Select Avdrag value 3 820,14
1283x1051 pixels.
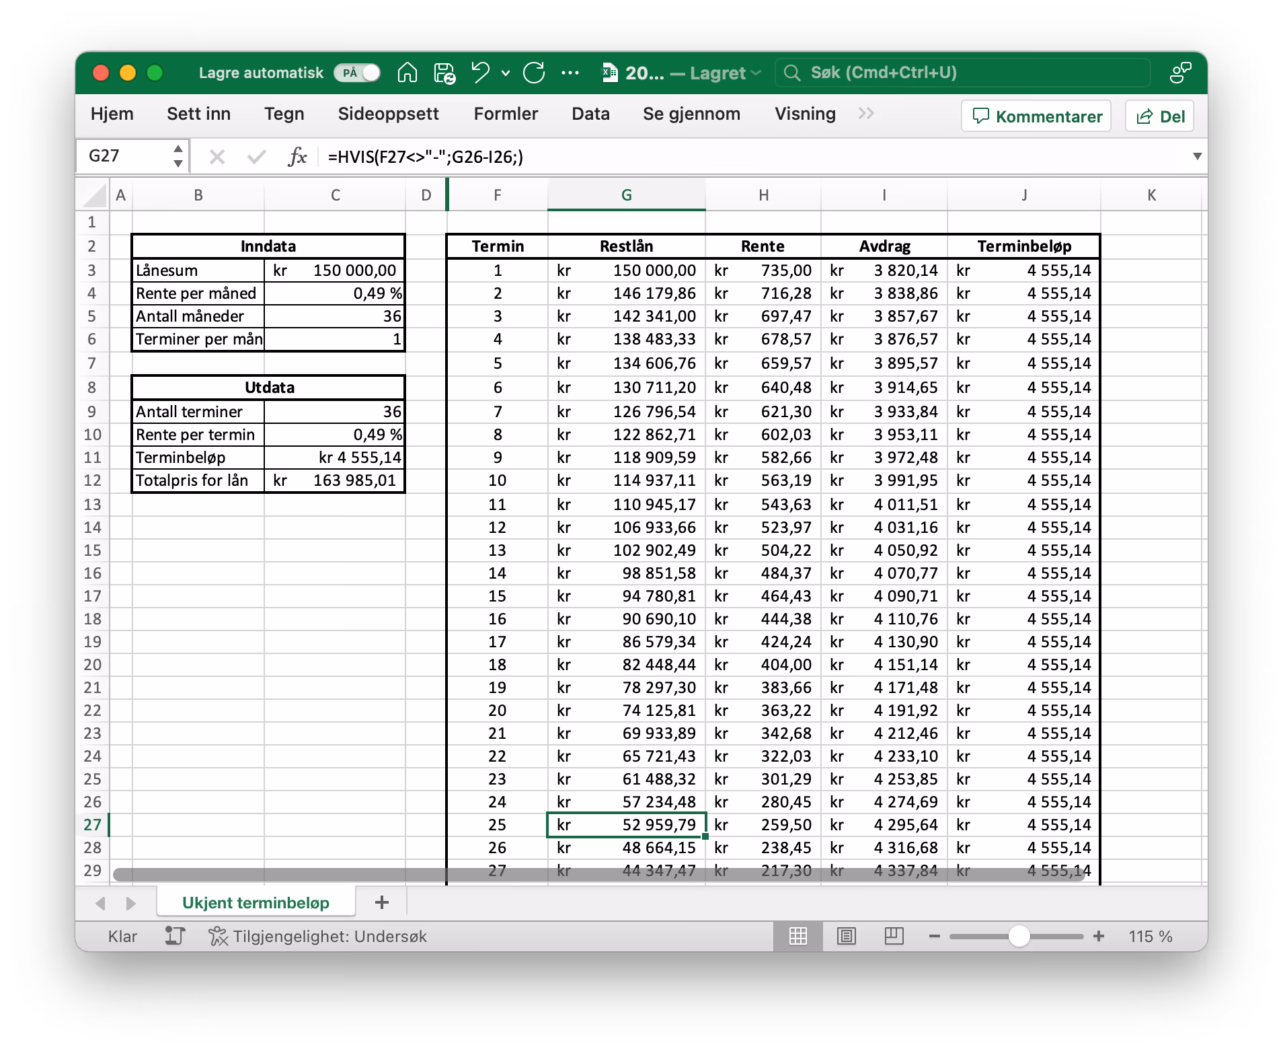point(884,270)
